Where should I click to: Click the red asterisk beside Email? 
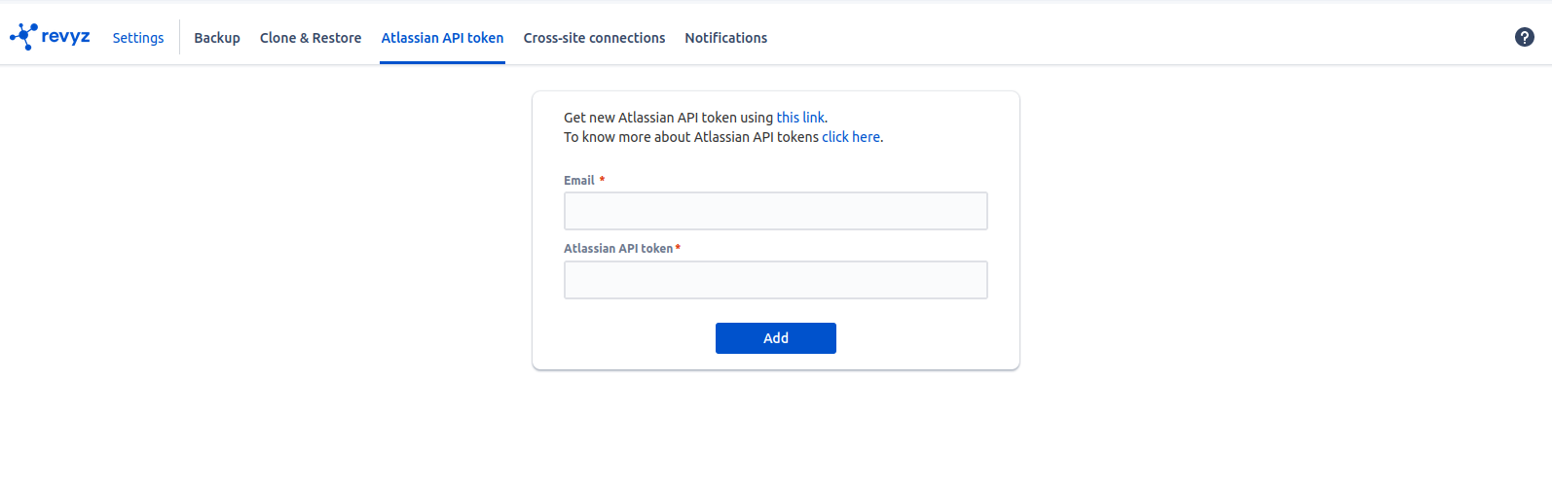pyautogui.click(x=602, y=180)
